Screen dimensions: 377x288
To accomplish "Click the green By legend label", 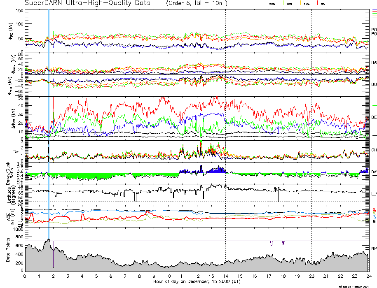I will pos(374,213).
